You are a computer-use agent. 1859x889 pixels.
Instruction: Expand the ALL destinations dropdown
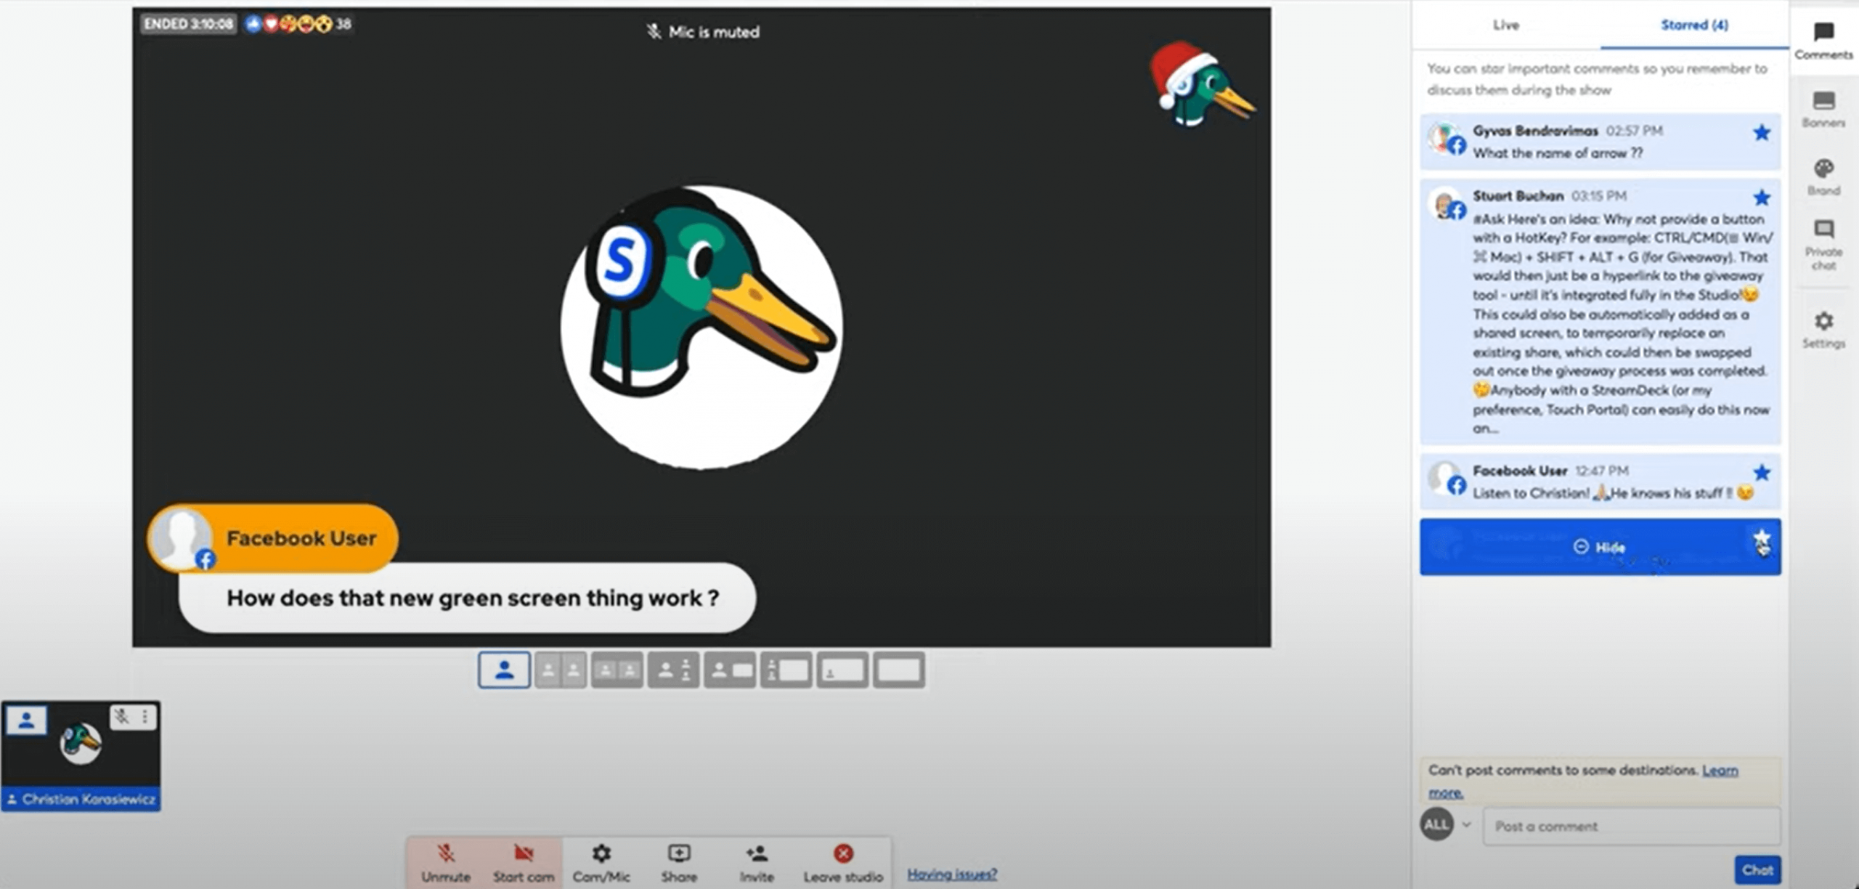[x=1467, y=824]
